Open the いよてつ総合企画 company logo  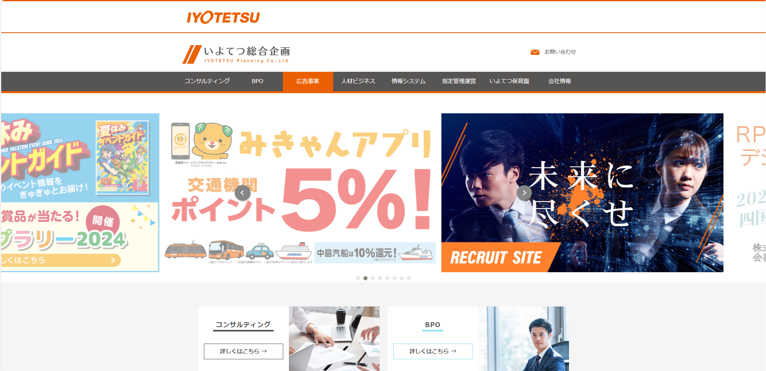click(236, 54)
